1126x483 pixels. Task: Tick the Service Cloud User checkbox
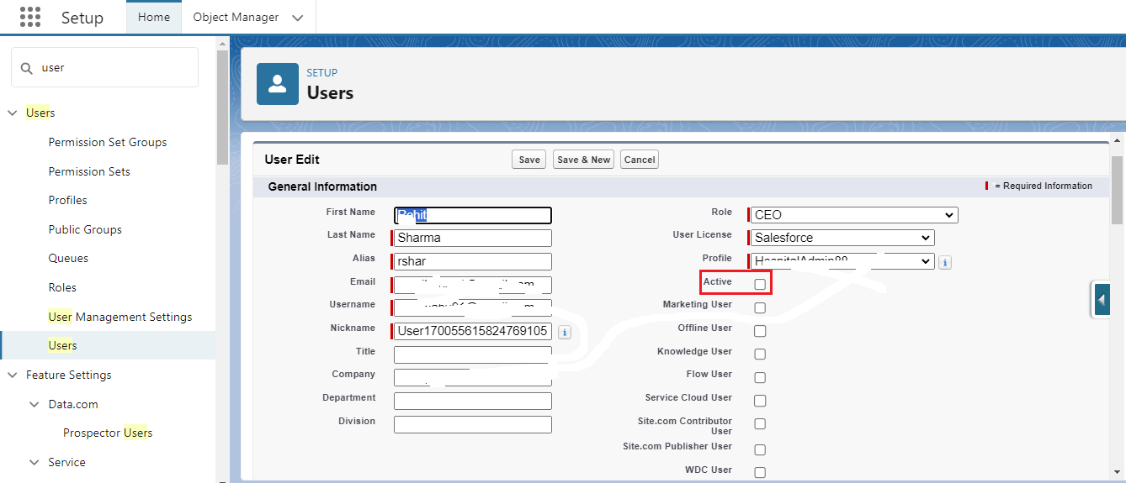click(760, 401)
